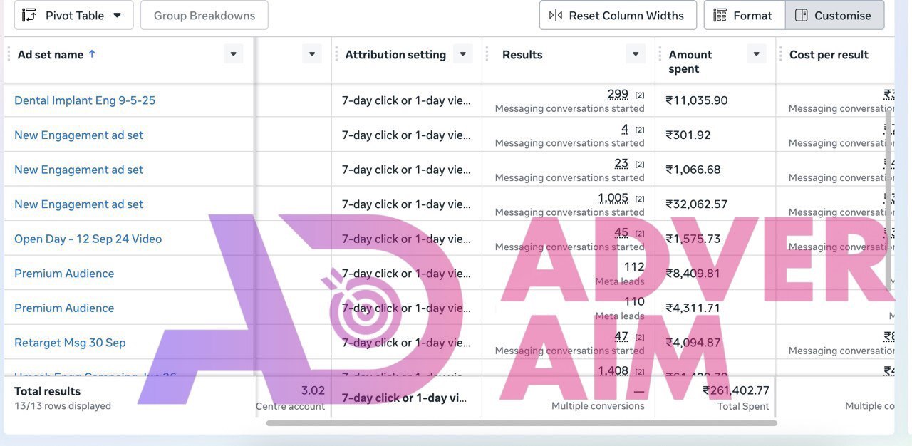Open the Amount spent column dropdown

757,54
